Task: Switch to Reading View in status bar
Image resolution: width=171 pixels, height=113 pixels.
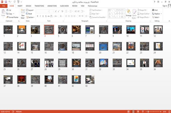Action: (x=138, y=112)
